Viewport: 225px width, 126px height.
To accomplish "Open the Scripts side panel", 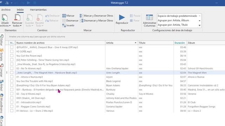I will 2,55.
